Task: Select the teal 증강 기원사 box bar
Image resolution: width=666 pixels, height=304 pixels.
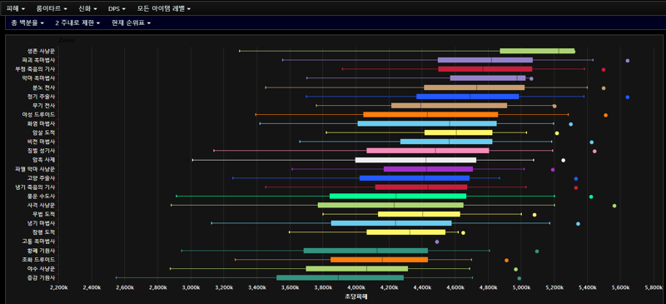Action: pos(340,277)
